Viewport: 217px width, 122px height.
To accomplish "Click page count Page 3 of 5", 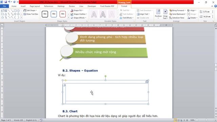I will click(x=6, y=120).
